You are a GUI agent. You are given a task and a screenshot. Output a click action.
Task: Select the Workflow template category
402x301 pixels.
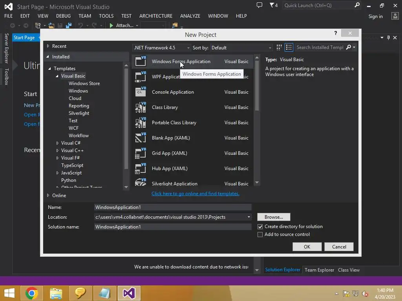[x=79, y=135]
